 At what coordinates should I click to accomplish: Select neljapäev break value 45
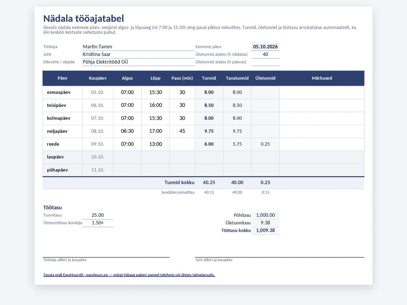(182, 131)
